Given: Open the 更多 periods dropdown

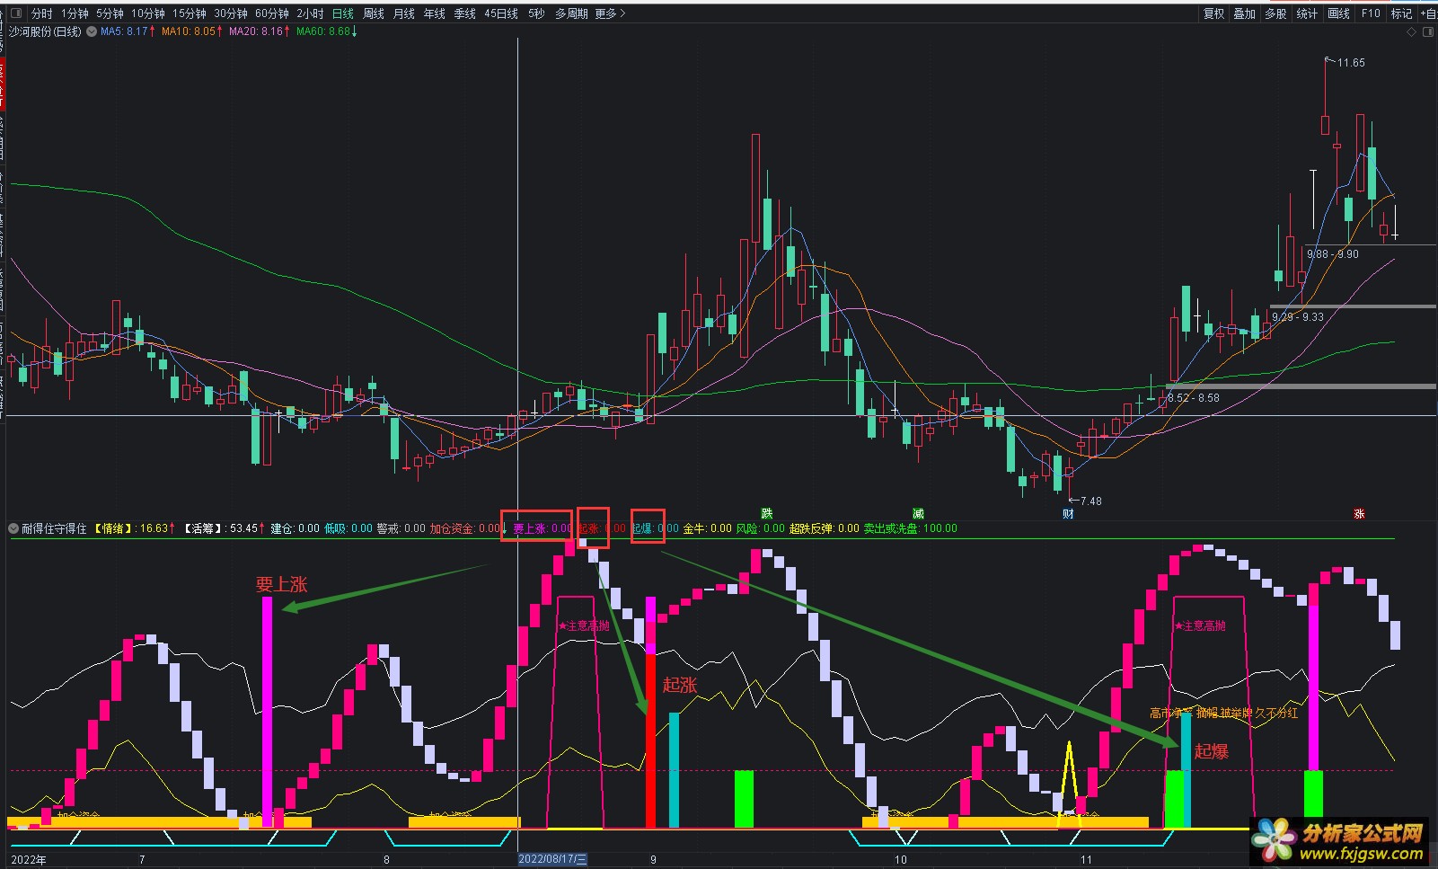Looking at the screenshot, I should point(610,13).
